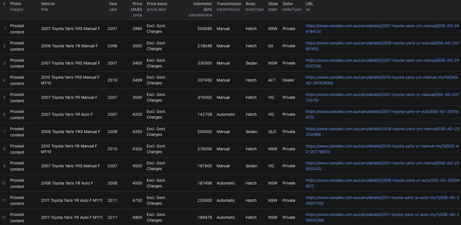The image size is (461, 225).
Task: Click the Price (AUD) column header
Action: 136,9
